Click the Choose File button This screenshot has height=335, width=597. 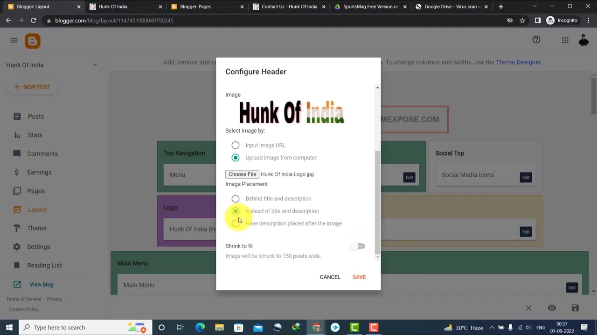[x=242, y=174]
